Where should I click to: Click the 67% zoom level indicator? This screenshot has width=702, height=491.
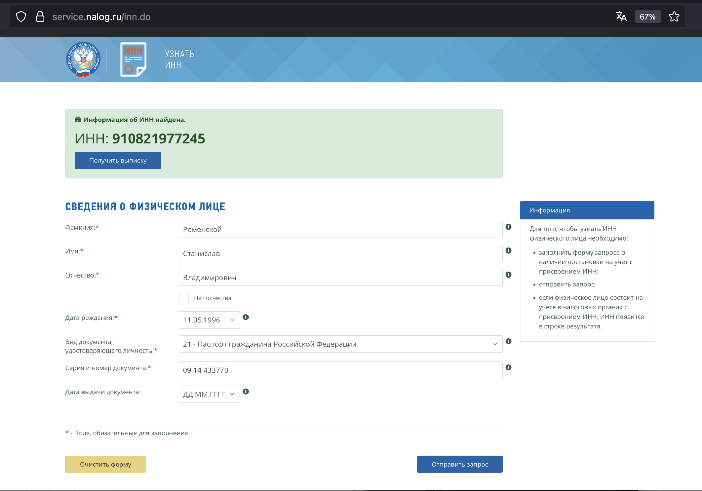pos(647,16)
